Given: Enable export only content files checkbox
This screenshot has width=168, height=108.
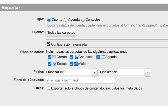Looking at the screenshot, I should pos(48,88).
